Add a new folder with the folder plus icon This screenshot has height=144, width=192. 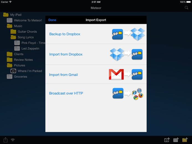185,140
